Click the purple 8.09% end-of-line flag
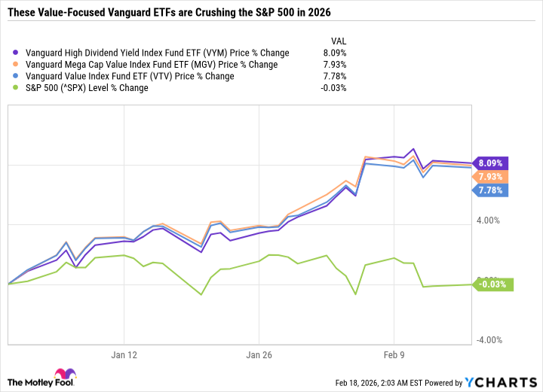543x392 pixels. coord(490,163)
